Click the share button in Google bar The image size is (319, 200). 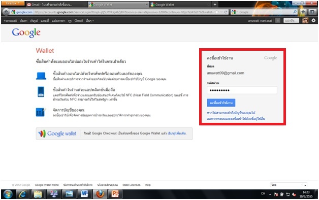point(291,20)
